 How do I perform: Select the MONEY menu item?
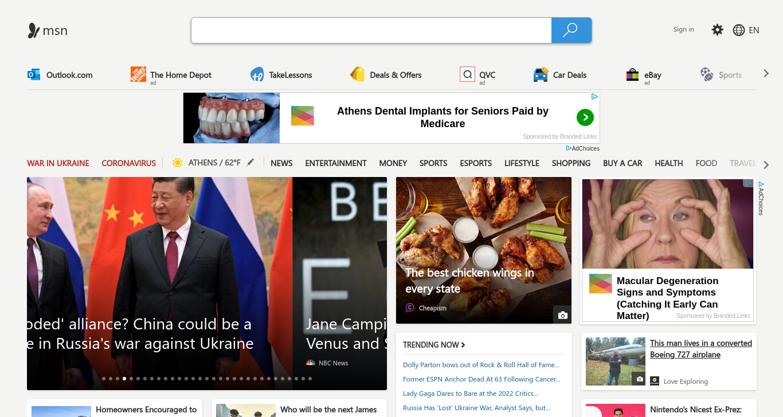click(393, 163)
